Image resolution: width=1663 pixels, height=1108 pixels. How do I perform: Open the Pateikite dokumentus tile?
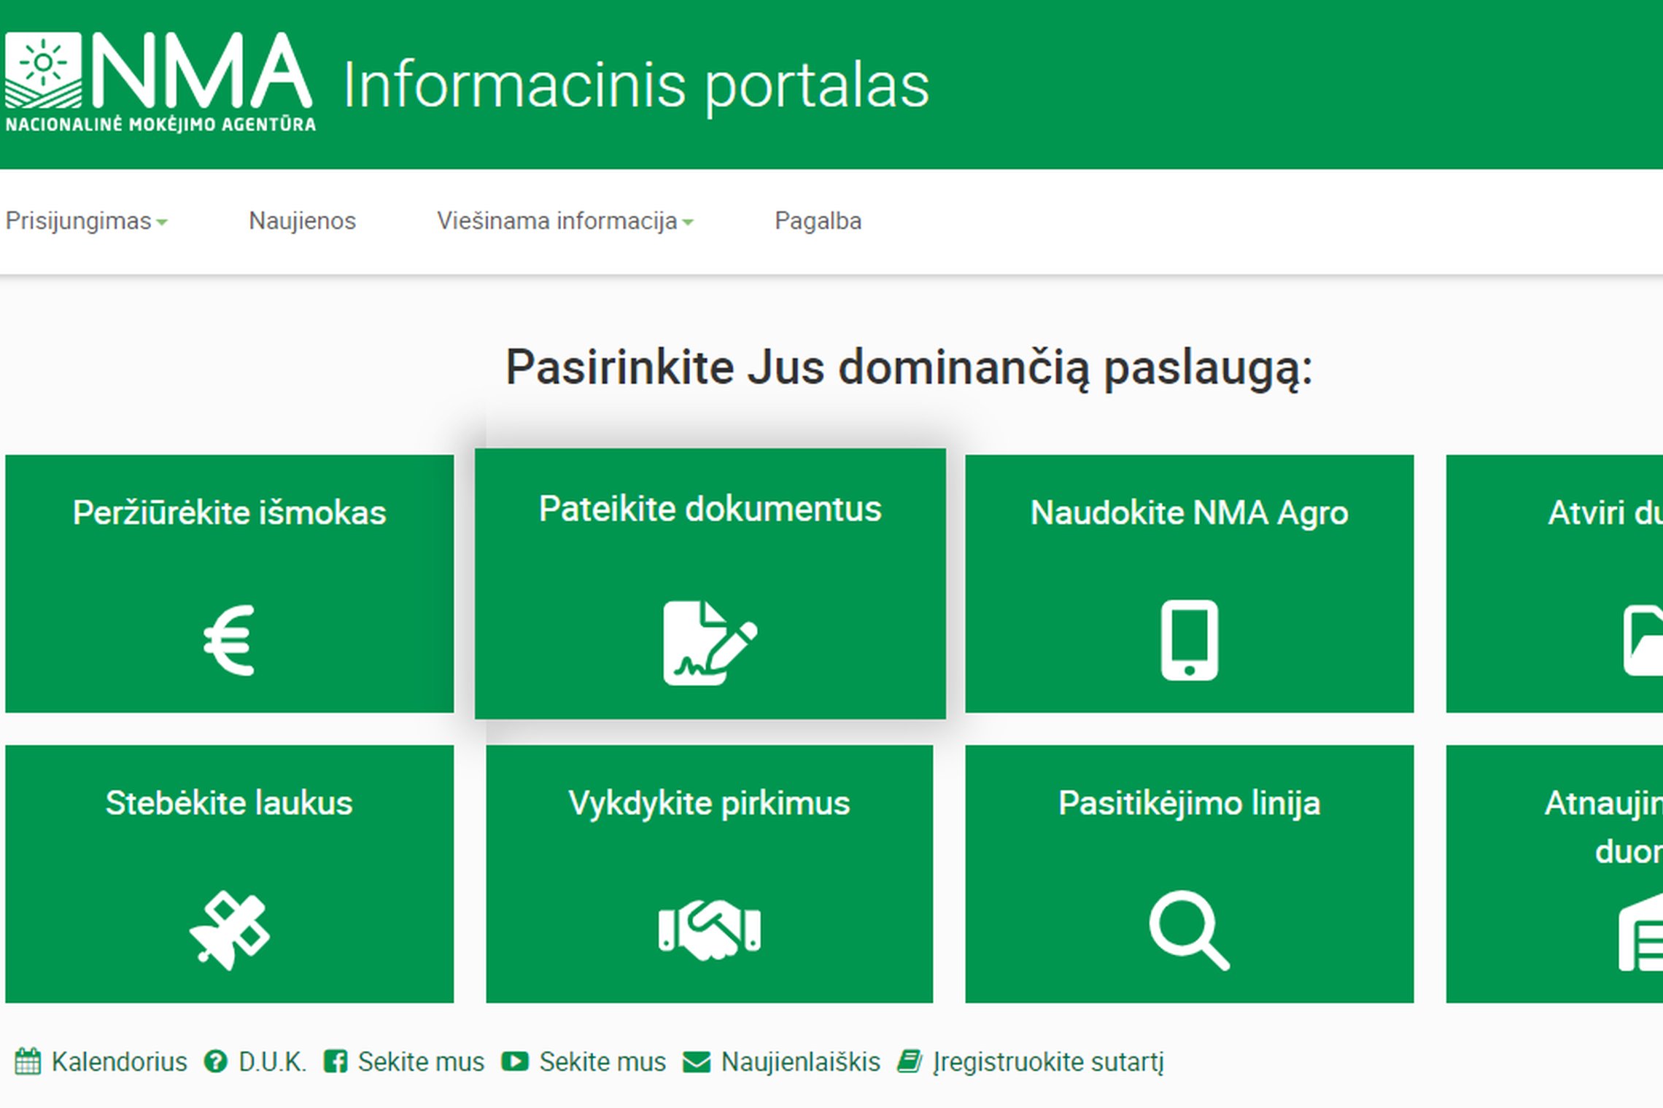[710, 583]
